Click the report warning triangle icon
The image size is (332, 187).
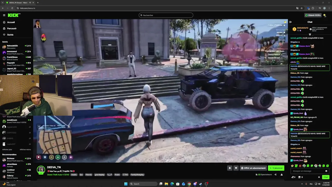282,175
